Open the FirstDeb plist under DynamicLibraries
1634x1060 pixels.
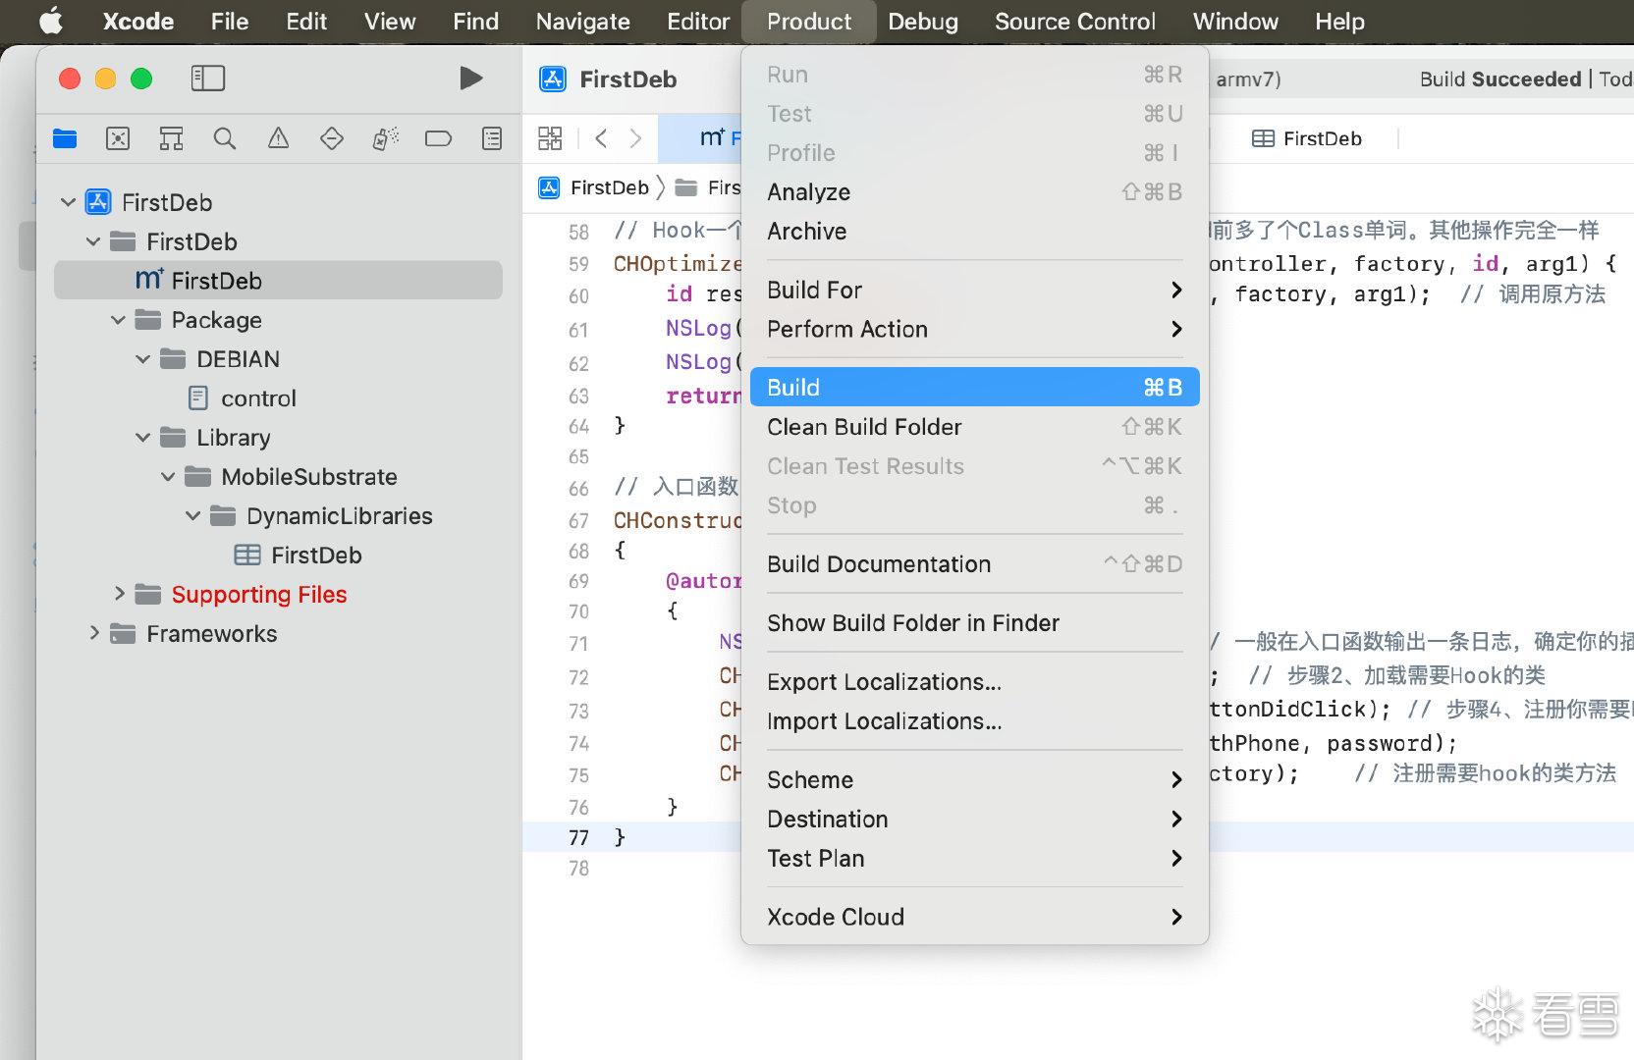coord(316,556)
